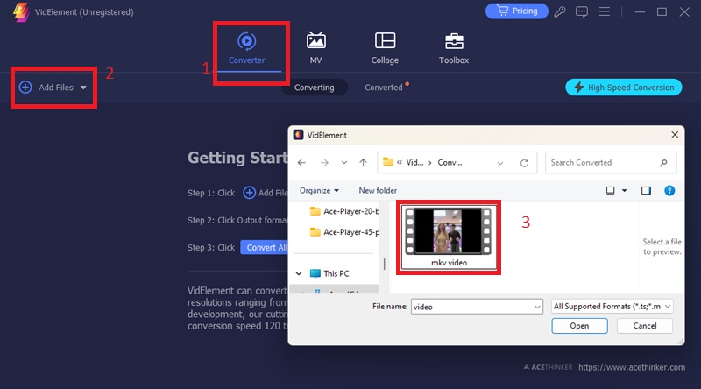The width and height of the screenshot is (701, 389).
Task: Click the Converter circular play icon
Action: click(x=246, y=40)
